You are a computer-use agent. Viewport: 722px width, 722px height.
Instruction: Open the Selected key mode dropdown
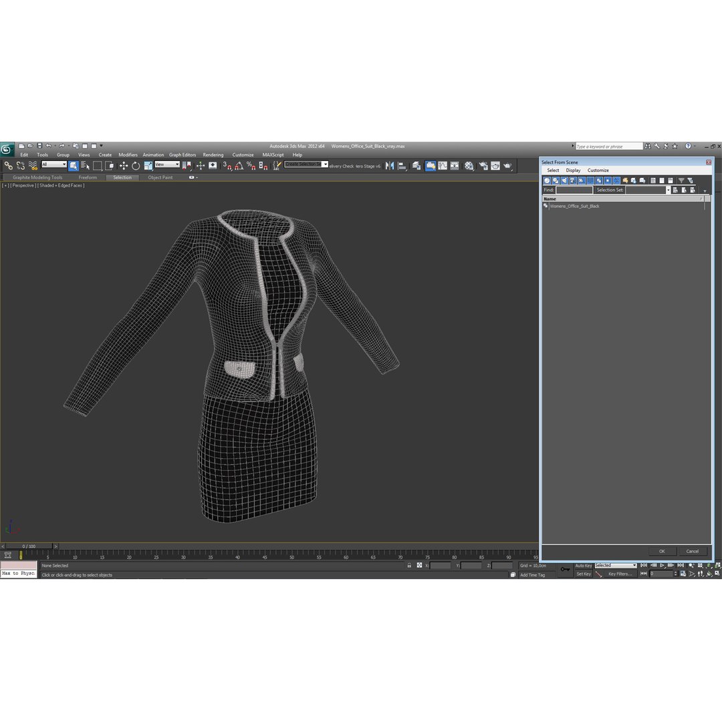615,566
